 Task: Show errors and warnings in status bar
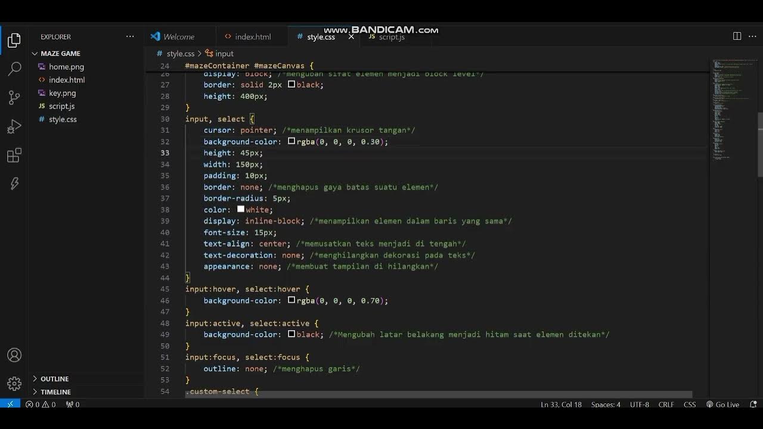pyautogui.click(x=41, y=405)
